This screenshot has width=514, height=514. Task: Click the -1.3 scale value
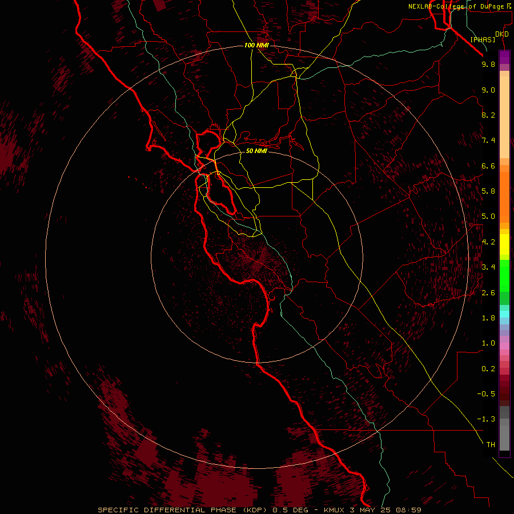coord(486,419)
